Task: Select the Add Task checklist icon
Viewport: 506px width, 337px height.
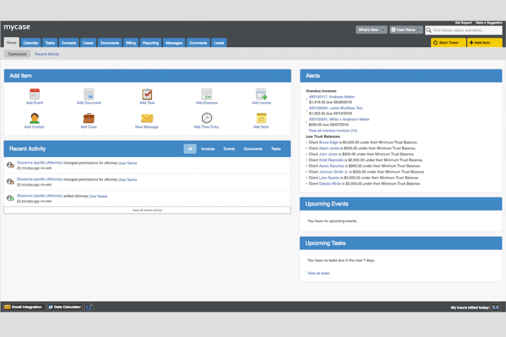Action: coord(147,94)
